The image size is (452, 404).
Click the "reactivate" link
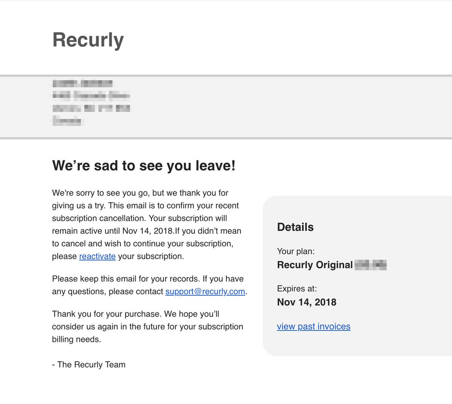click(97, 257)
